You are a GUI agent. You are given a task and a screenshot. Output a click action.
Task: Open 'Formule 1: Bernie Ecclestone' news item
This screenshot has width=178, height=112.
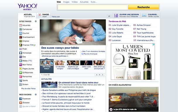point(67,100)
